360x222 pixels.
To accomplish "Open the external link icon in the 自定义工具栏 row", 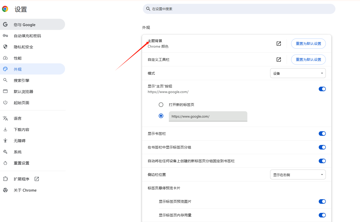I will point(279,60).
